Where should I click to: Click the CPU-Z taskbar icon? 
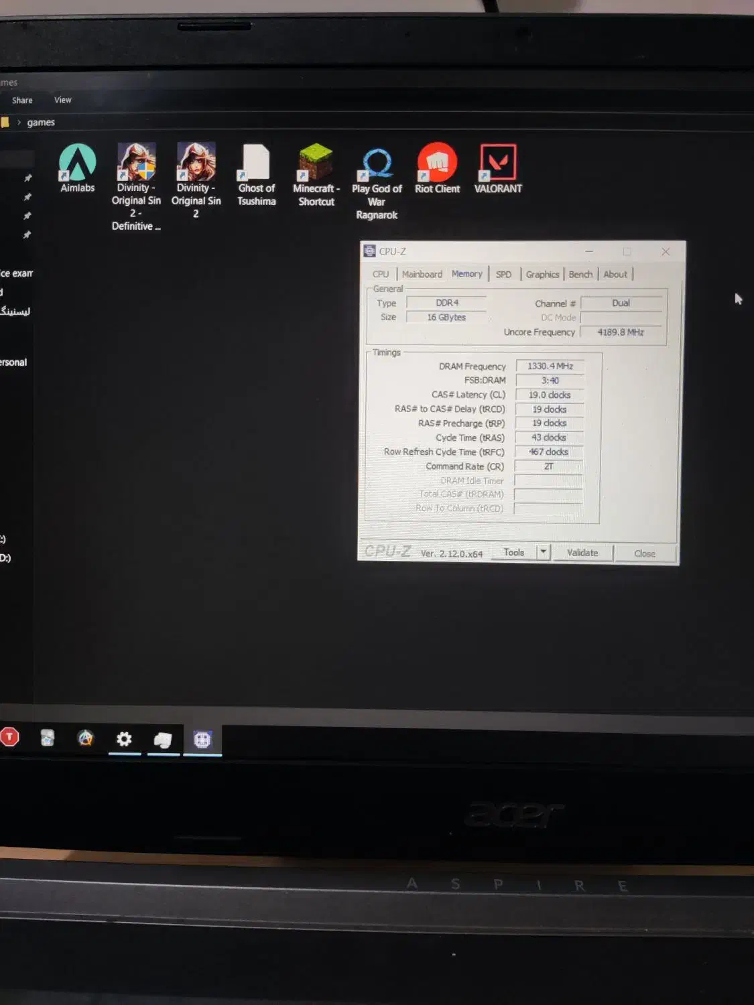[x=202, y=739]
